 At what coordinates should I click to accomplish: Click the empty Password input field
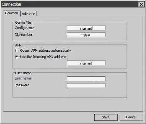86,85
